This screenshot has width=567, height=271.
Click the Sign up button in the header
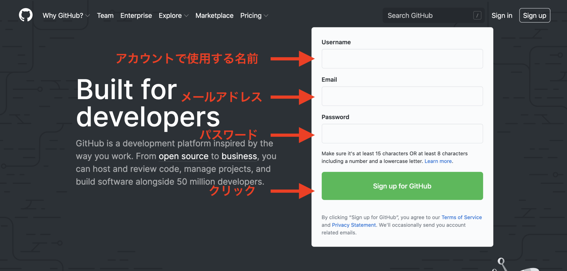pyautogui.click(x=534, y=15)
